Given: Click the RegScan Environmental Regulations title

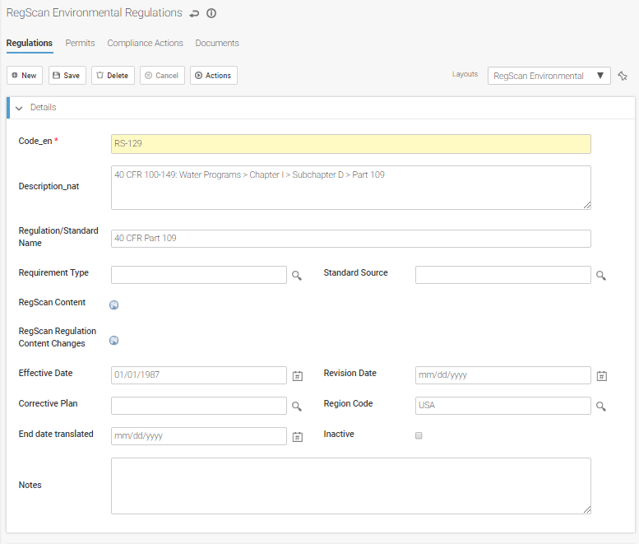Looking at the screenshot, I should click(94, 13).
